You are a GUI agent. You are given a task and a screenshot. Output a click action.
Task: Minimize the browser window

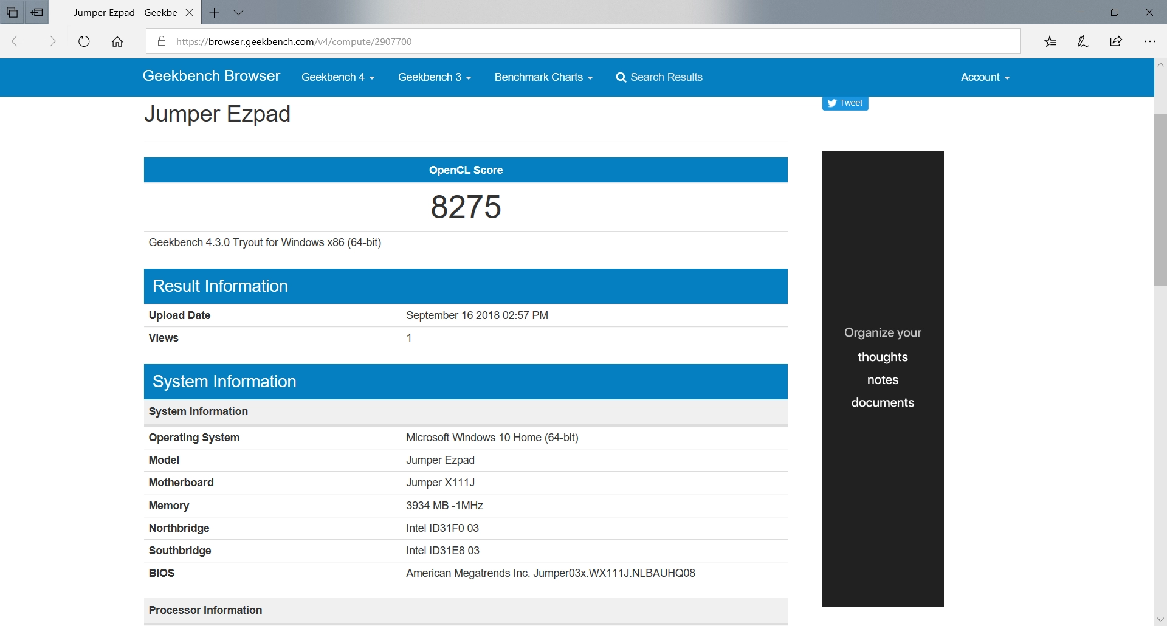(1080, 12)
